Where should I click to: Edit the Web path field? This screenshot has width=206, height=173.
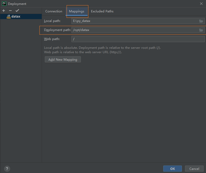pyautogui.click(x=138, y=39)
